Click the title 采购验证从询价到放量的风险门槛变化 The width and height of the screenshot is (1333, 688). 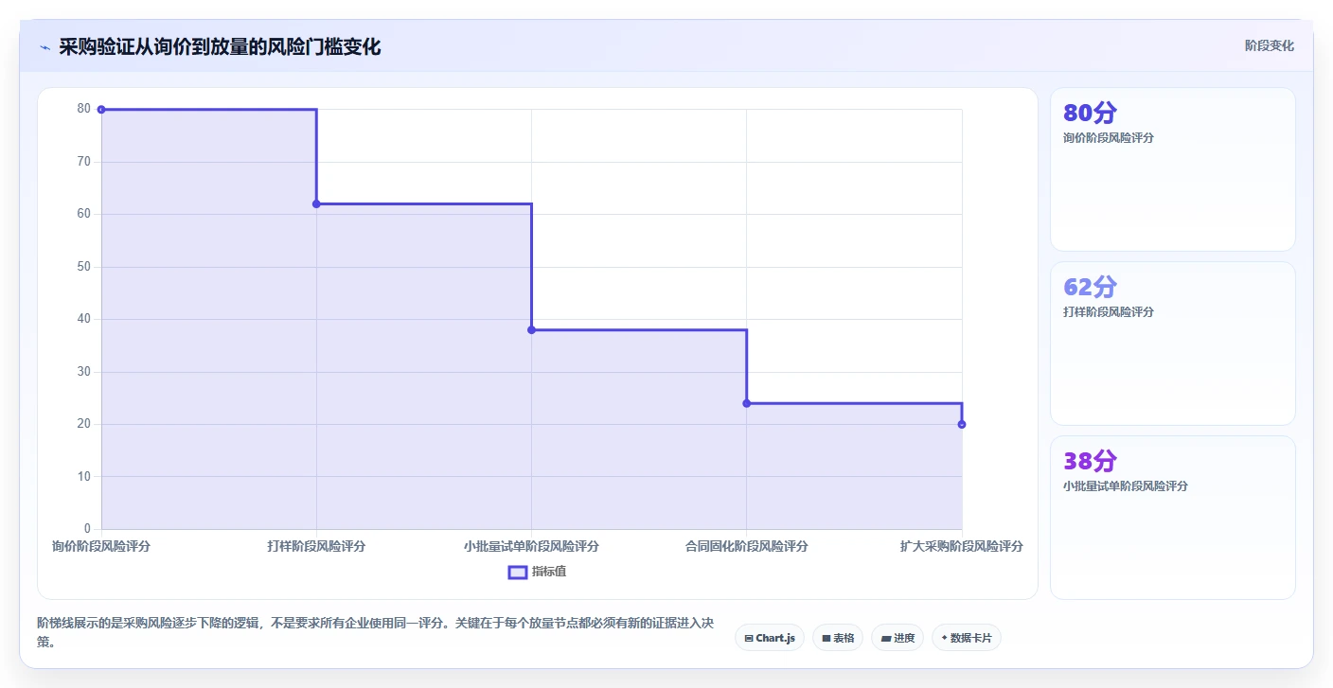(220, 46)
